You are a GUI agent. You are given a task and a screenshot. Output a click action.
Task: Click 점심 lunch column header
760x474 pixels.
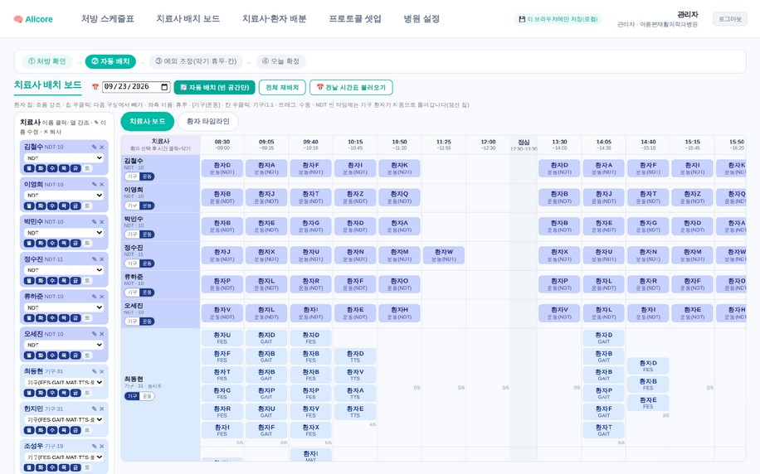pyautogui.click(x=524, y=145)
